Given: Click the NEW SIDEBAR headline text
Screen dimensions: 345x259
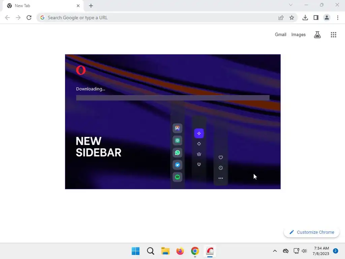Looking at the screenshot, I should point(98,147).
